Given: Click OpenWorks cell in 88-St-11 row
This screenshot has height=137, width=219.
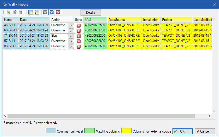Looking at the screenshot, I should [151, 46].
